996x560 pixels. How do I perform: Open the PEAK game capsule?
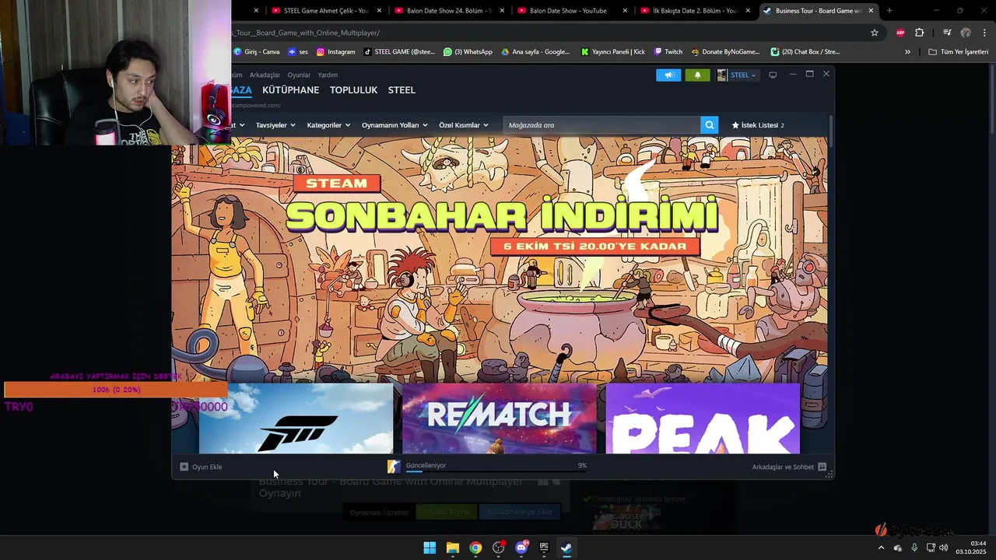703,418
